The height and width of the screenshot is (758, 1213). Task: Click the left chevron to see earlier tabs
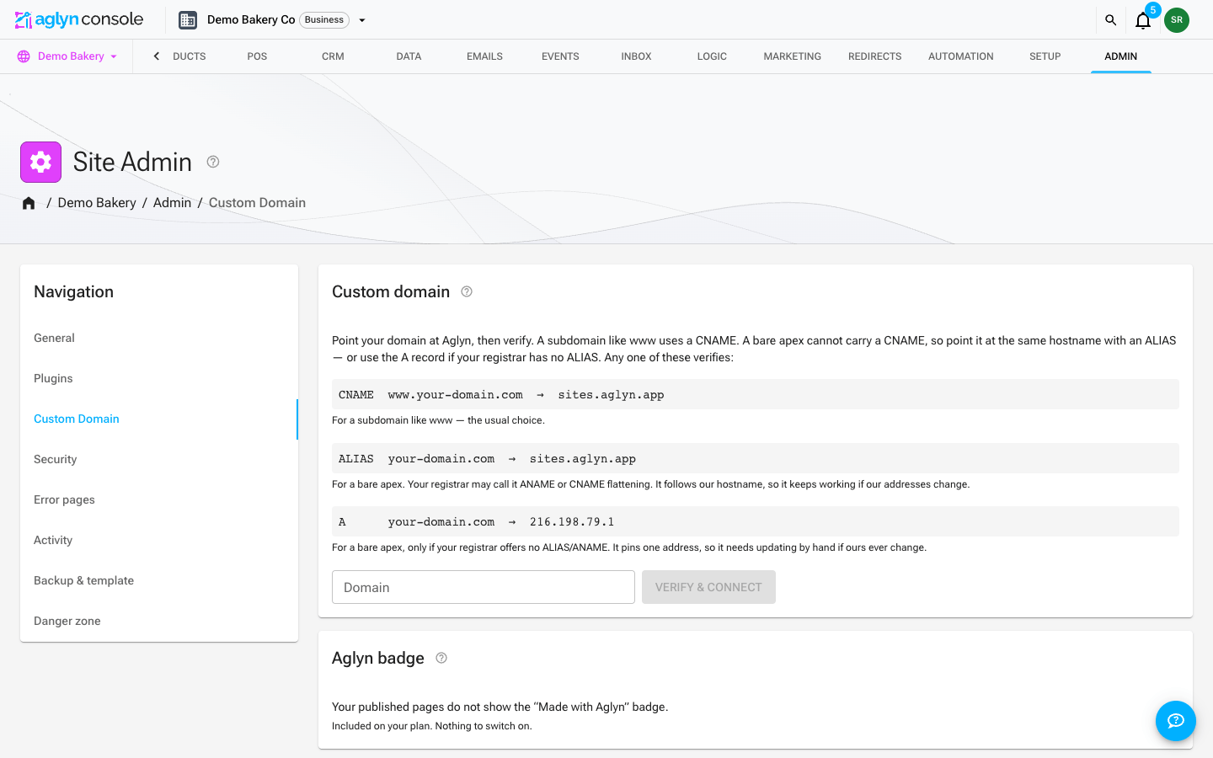click(x=156, y=56)
